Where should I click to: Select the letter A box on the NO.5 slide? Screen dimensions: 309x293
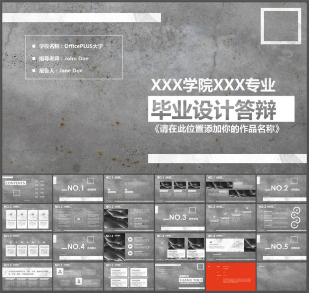[60, 272]
